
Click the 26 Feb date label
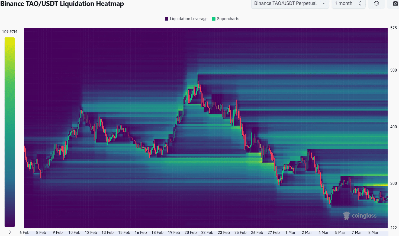click(257, 232)
